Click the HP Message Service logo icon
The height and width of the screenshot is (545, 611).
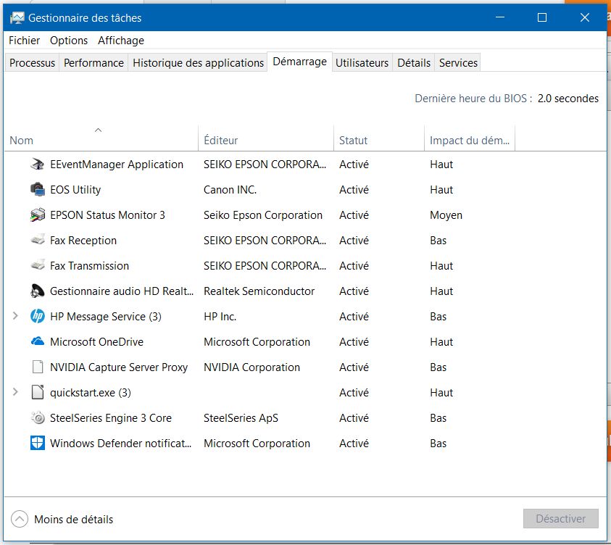38,317
